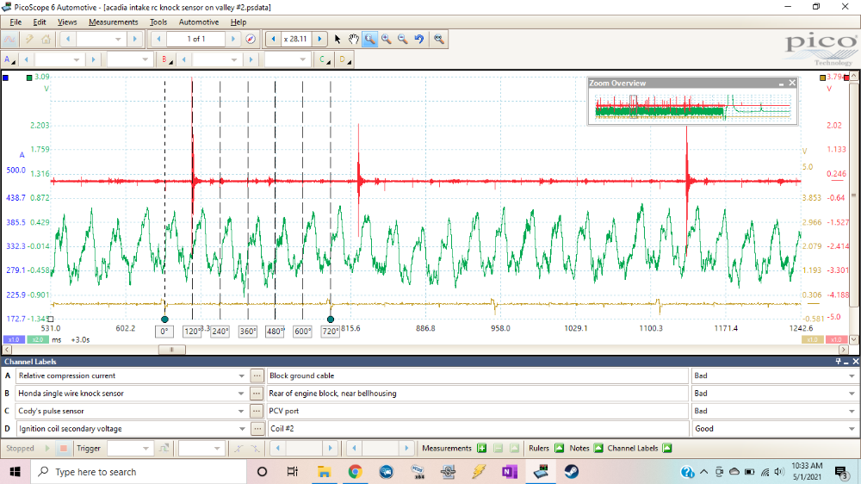
Task: Open Channel A status dropdown showing Bad
Action: [852, 375]
